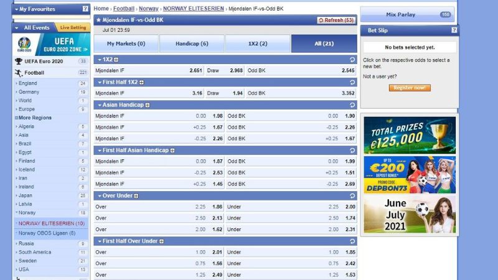
Task: Click the Euro 2020 logo in the zone banner
Action: coord(24,44)
